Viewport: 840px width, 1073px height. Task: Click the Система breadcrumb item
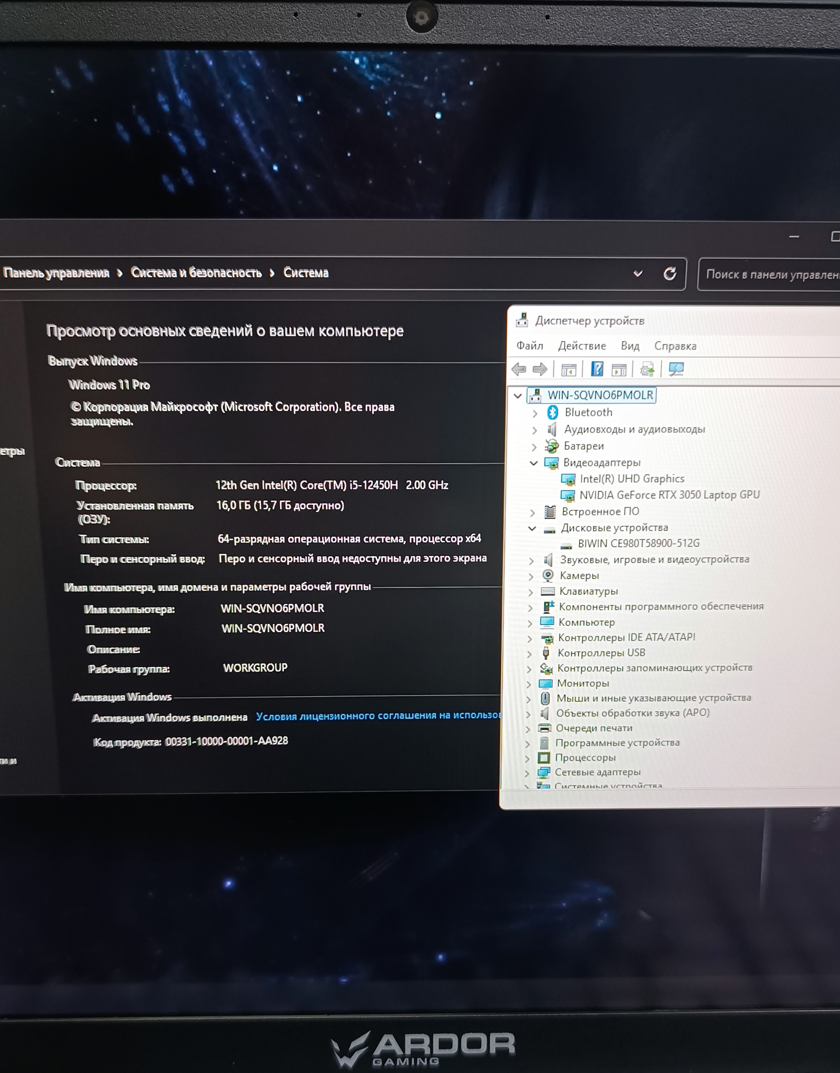coord(306,273)
